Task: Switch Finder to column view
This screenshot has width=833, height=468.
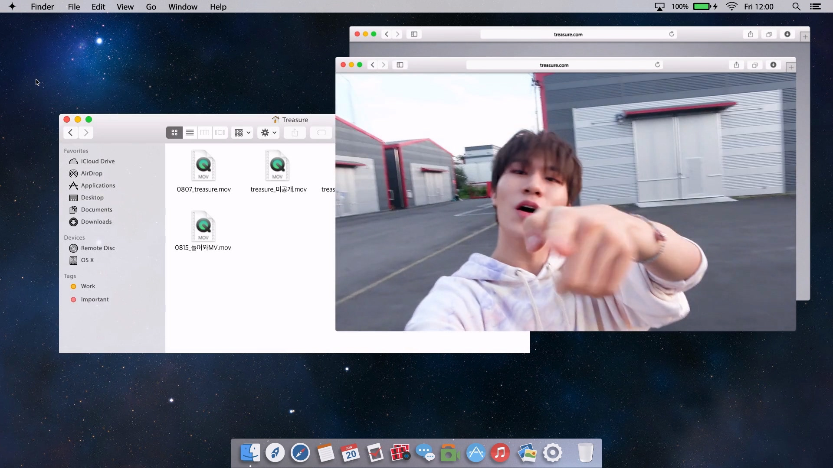Action: 205,133
